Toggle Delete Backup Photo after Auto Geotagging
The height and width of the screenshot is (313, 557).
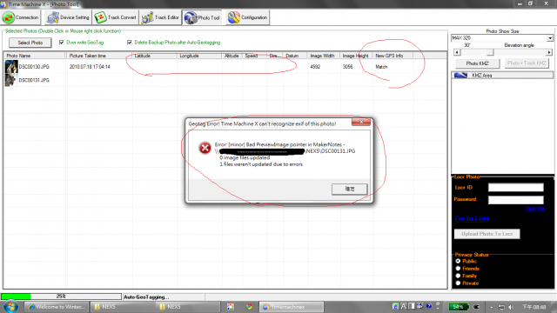pyautogui.click(x=130, y=43)
